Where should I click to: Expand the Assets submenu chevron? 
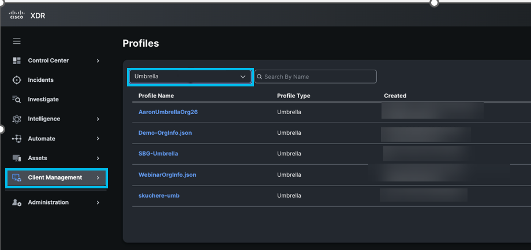coord(98,158)
